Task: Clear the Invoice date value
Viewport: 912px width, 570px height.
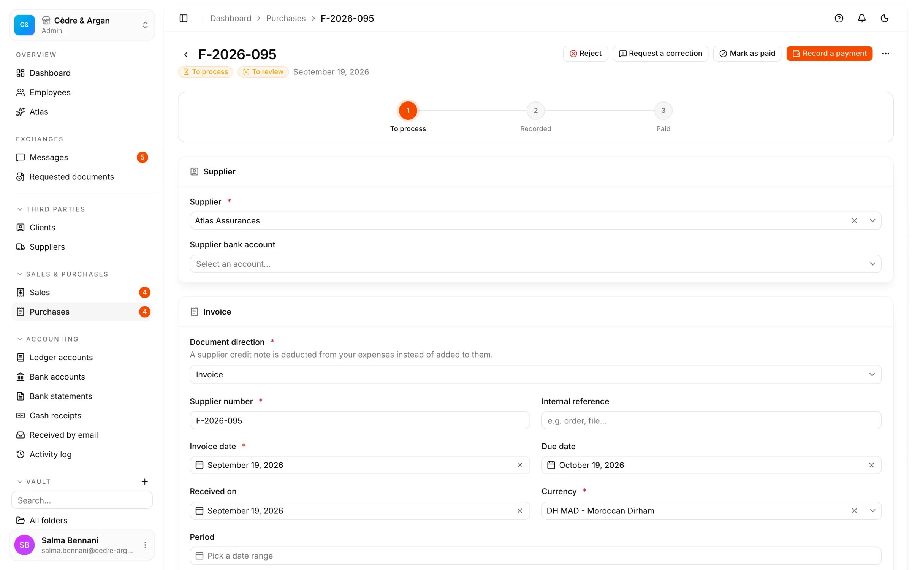Action: pos(519,465)
